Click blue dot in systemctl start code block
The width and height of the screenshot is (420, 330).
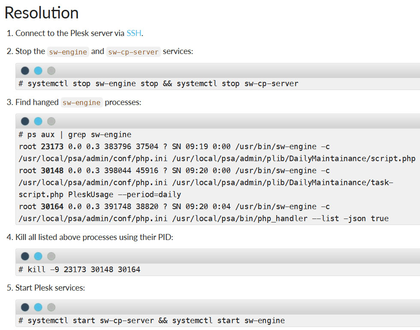38,307
